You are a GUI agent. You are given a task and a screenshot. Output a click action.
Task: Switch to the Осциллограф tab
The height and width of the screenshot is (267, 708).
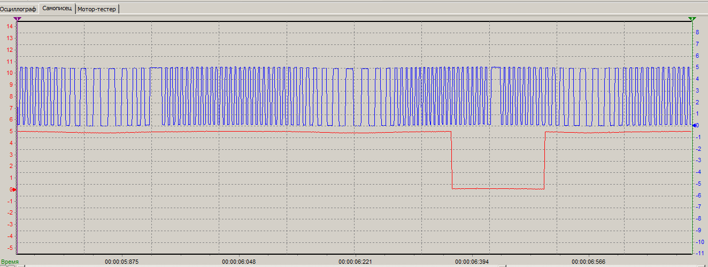(x=18, y=9)
